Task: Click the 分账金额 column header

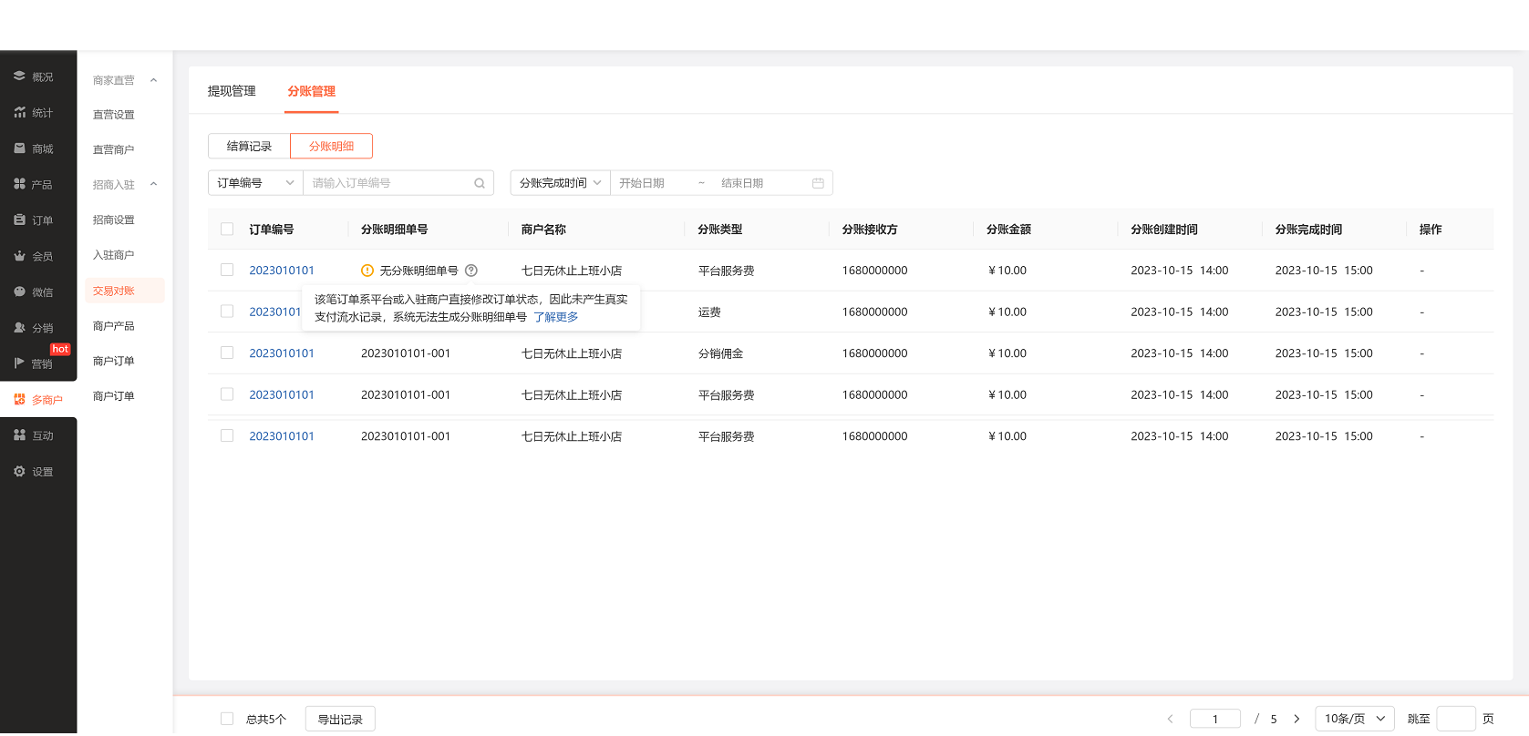Action: (x=1008, y=230)
